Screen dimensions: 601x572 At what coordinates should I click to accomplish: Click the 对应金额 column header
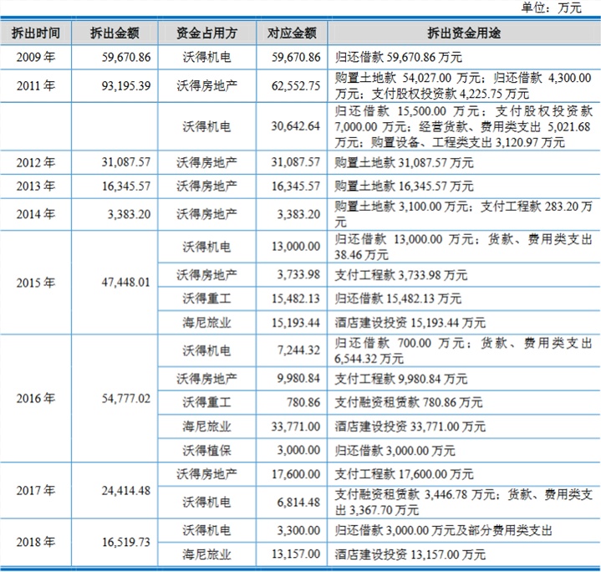pos(292,33)
